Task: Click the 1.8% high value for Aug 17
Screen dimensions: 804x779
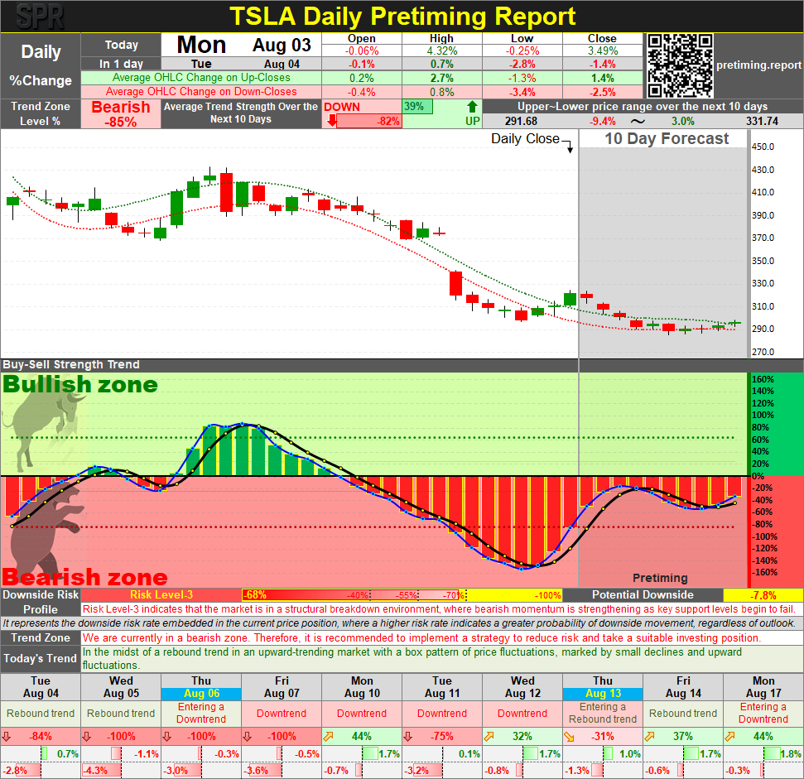Action: [x=791, y=754]
